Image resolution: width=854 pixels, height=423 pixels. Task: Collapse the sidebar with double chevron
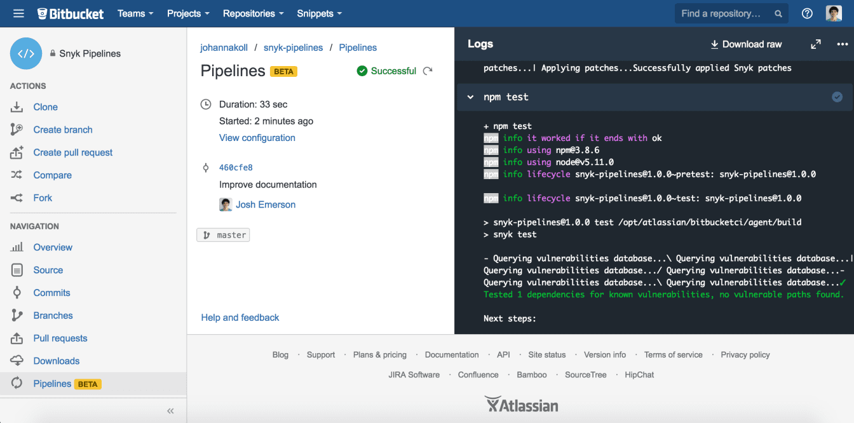point(170,411)
